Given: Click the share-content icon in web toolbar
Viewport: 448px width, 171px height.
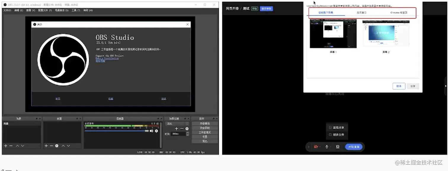Looking at the screenshot, I should tap(337, 147).
